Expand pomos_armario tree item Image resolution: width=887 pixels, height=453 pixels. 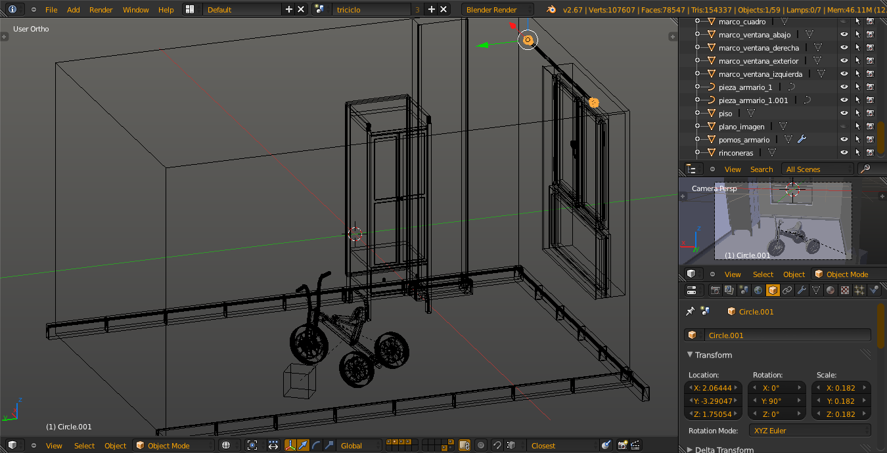pyautogui.click(x=698, y=139)
